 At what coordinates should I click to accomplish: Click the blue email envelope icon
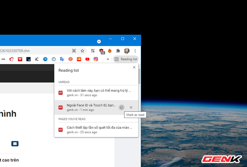tap(15, 143)
